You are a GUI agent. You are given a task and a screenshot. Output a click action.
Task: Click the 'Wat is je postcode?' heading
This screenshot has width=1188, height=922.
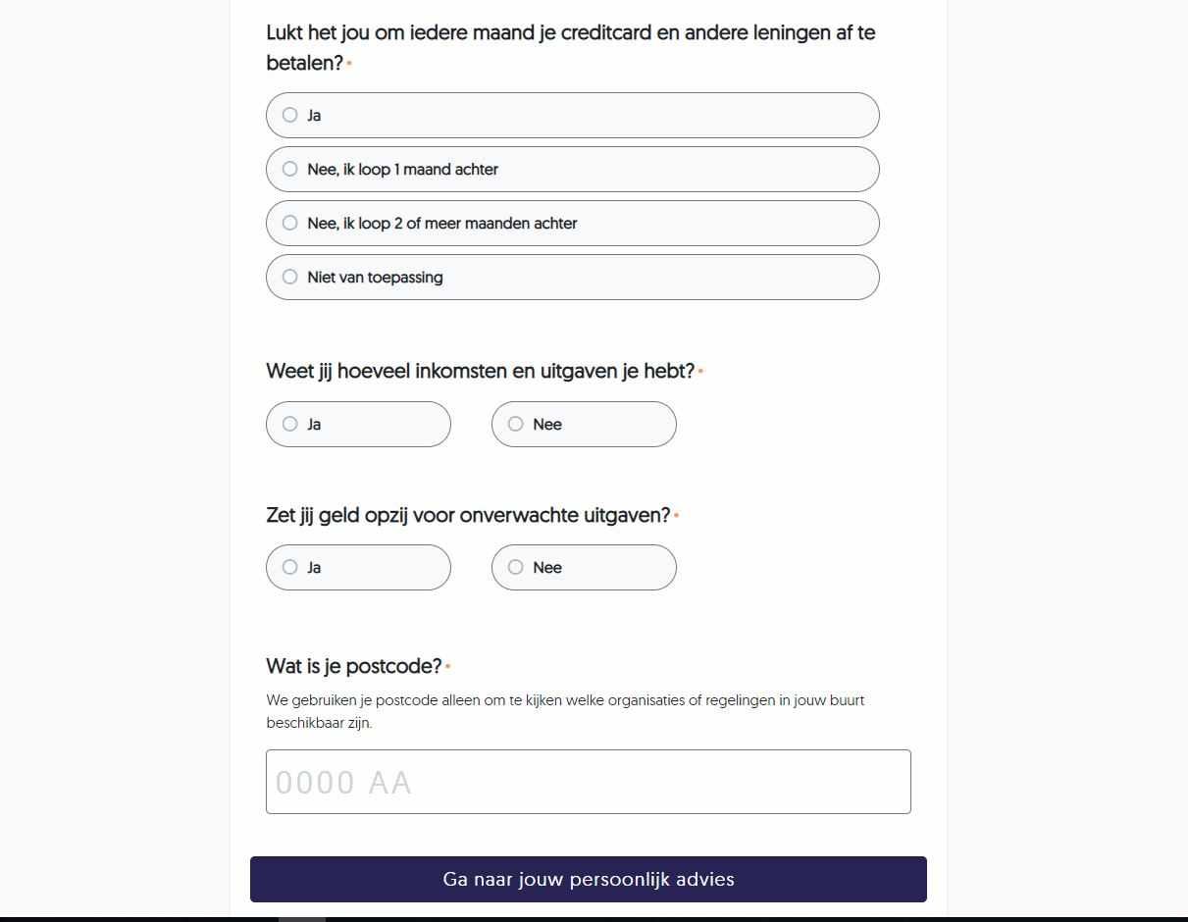coord(354,666)
